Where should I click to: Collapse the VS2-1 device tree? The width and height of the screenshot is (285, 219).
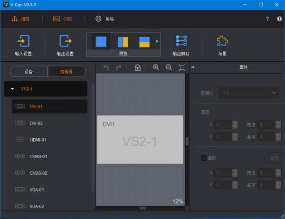click(12, 89)
